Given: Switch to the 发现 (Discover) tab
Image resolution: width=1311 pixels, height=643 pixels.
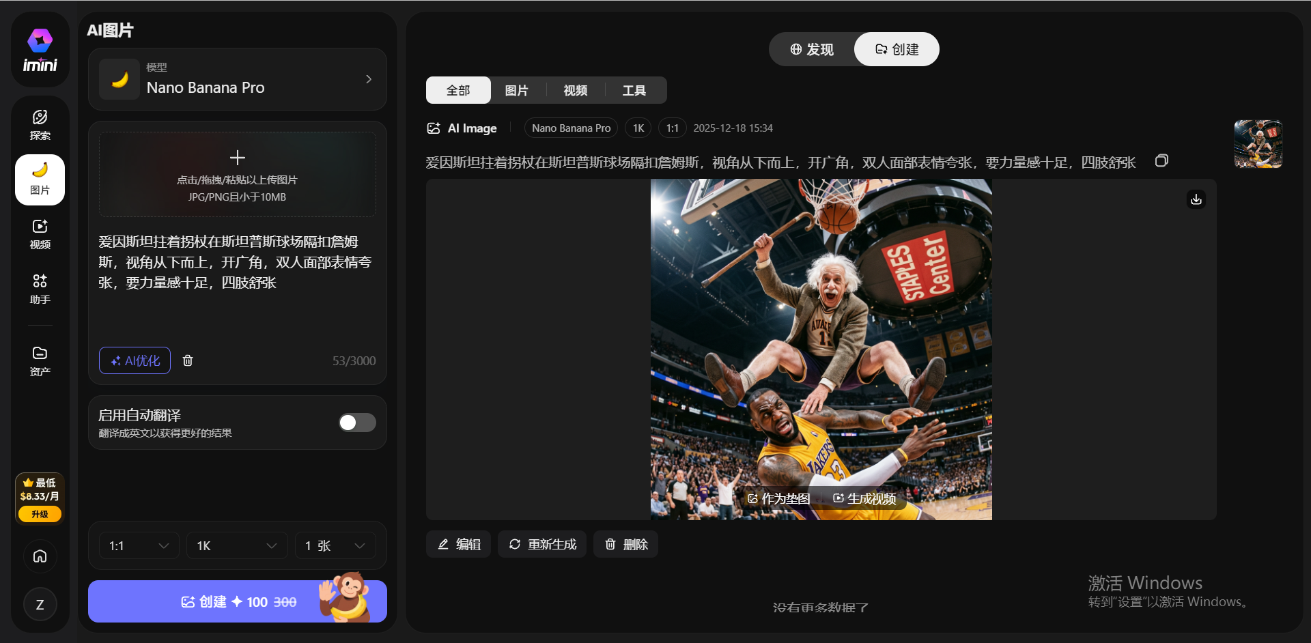Looking at the screenshot, I should 812,49.
